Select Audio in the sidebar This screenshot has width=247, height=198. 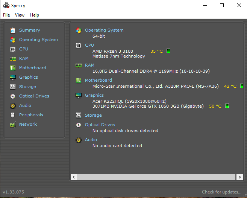point(25,105)
